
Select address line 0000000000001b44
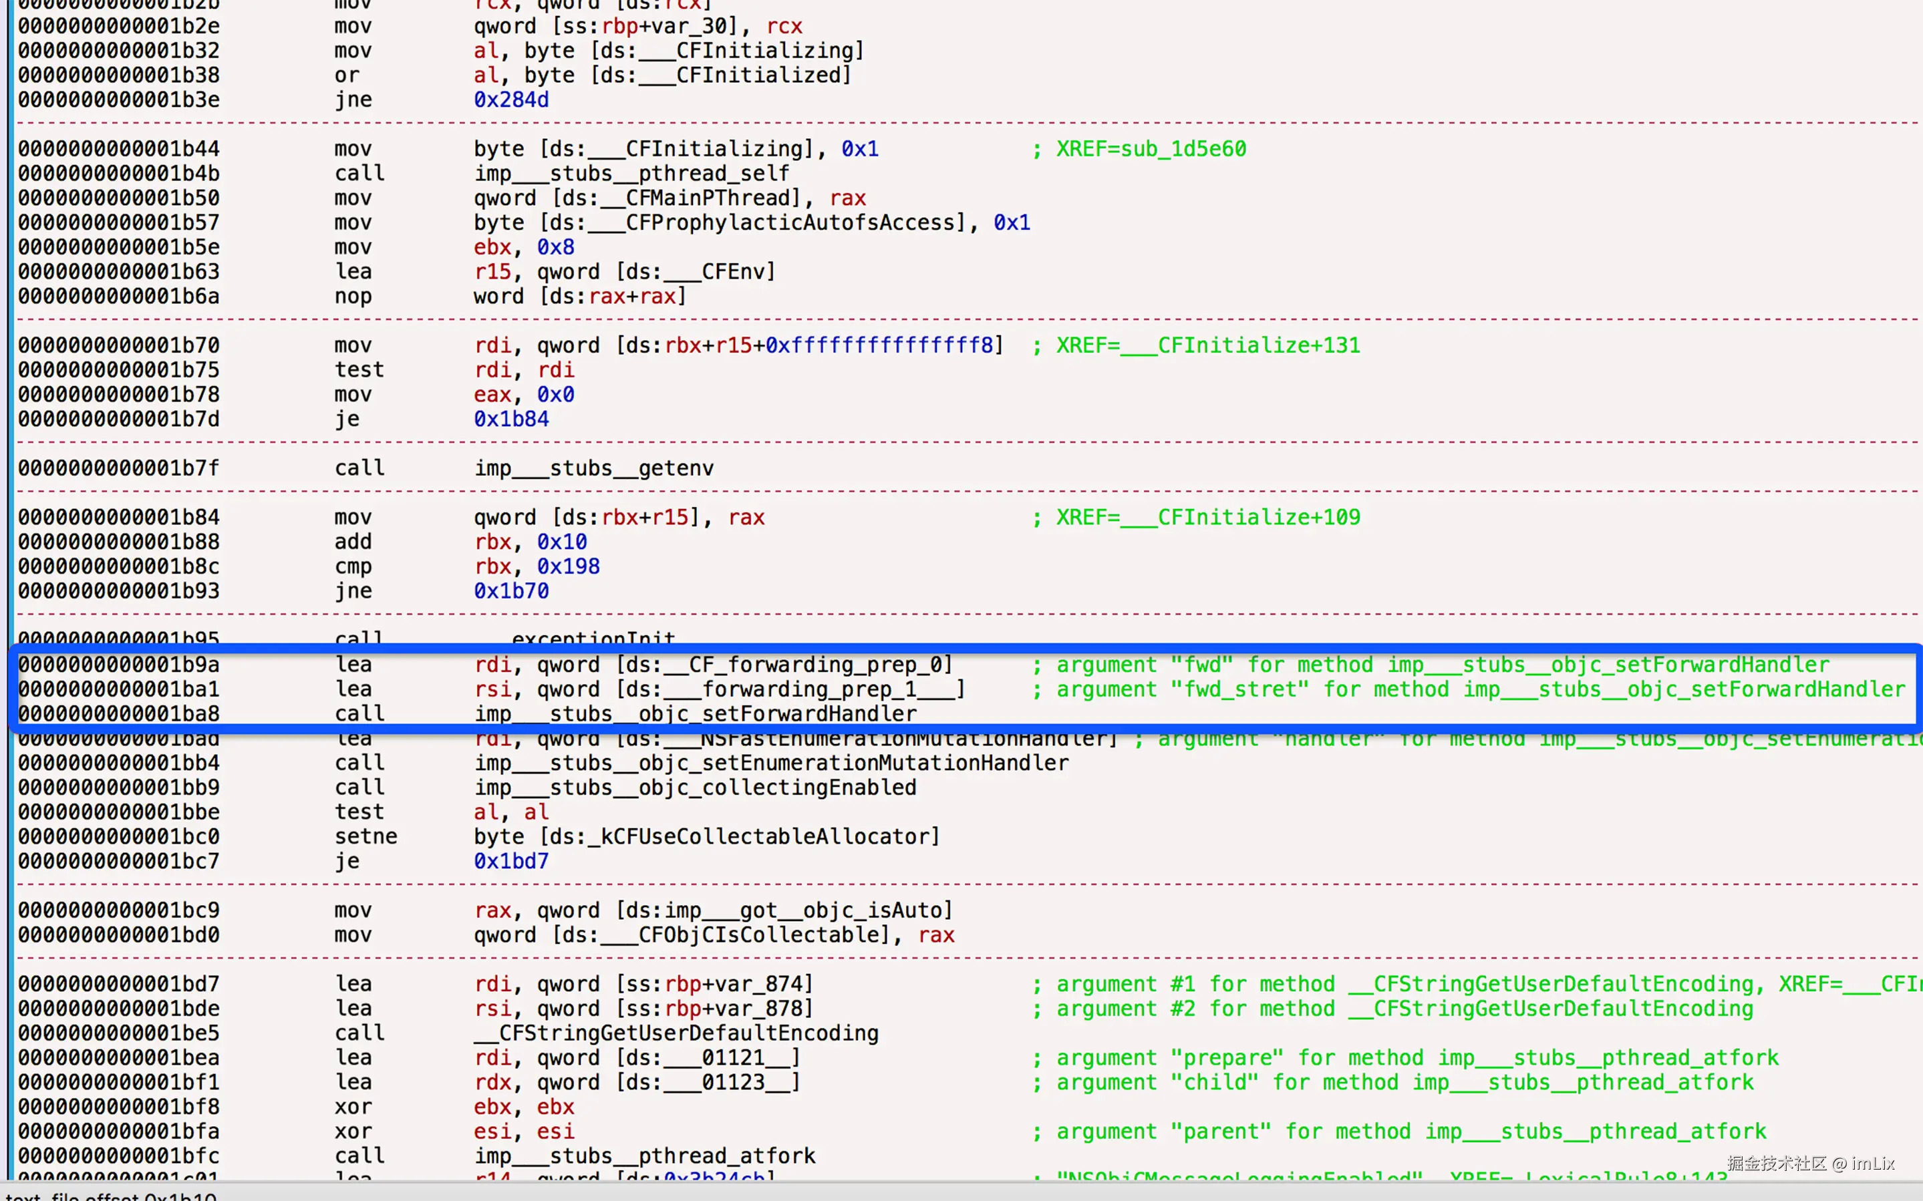click(119, 150)
